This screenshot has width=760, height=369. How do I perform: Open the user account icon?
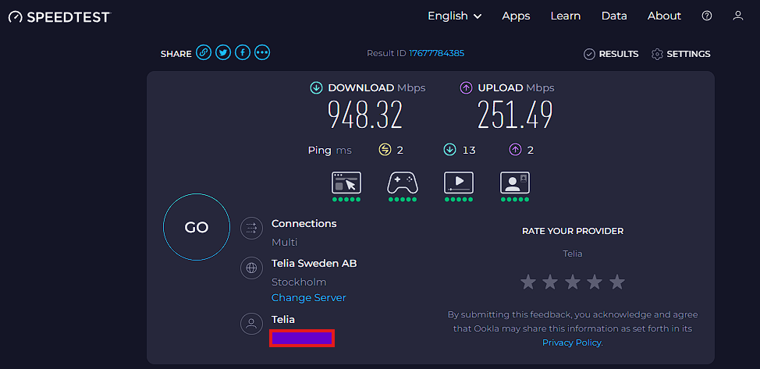[737, 16]
